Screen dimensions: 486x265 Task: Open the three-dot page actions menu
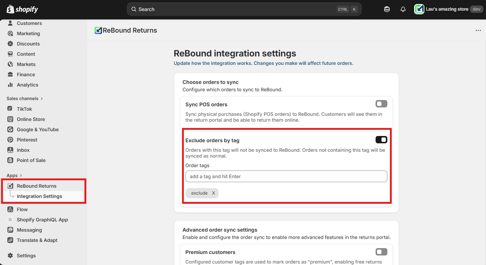(478, 30)
